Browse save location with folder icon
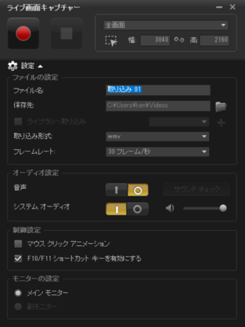The width and height of the screenshot is (245, 327). tap(221, 107)
